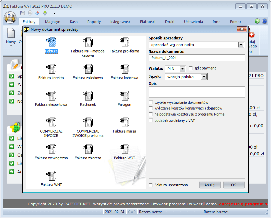
Task: Select the COMMERCIAL INVOICE document icon
Action: click(51, 122)
